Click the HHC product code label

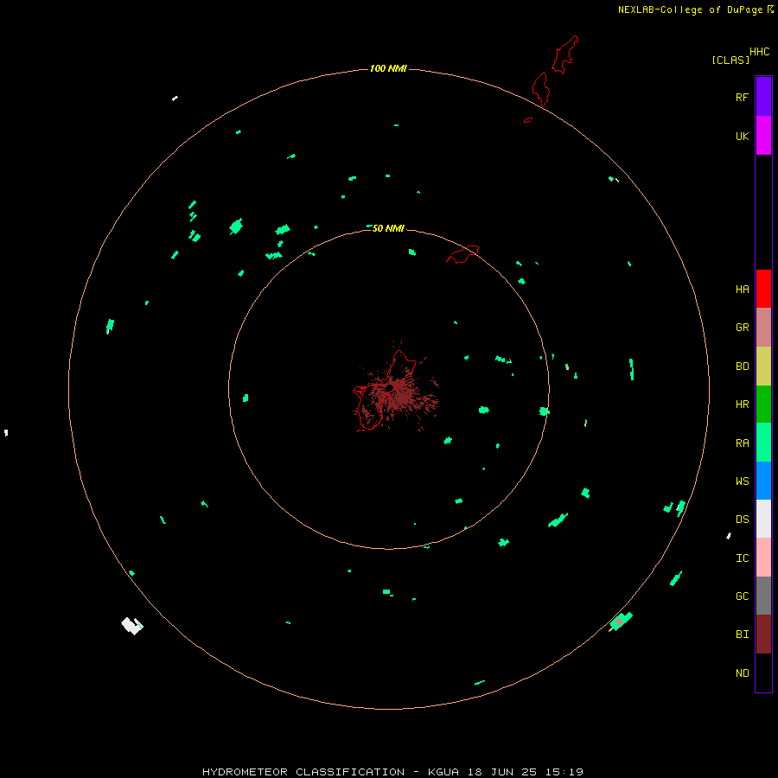tap(759, 52)
